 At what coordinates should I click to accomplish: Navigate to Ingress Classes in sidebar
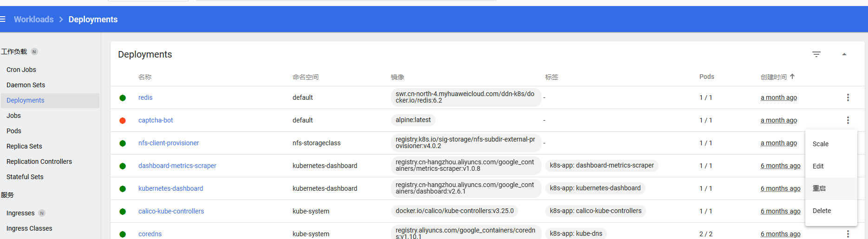tap(29, 228)
